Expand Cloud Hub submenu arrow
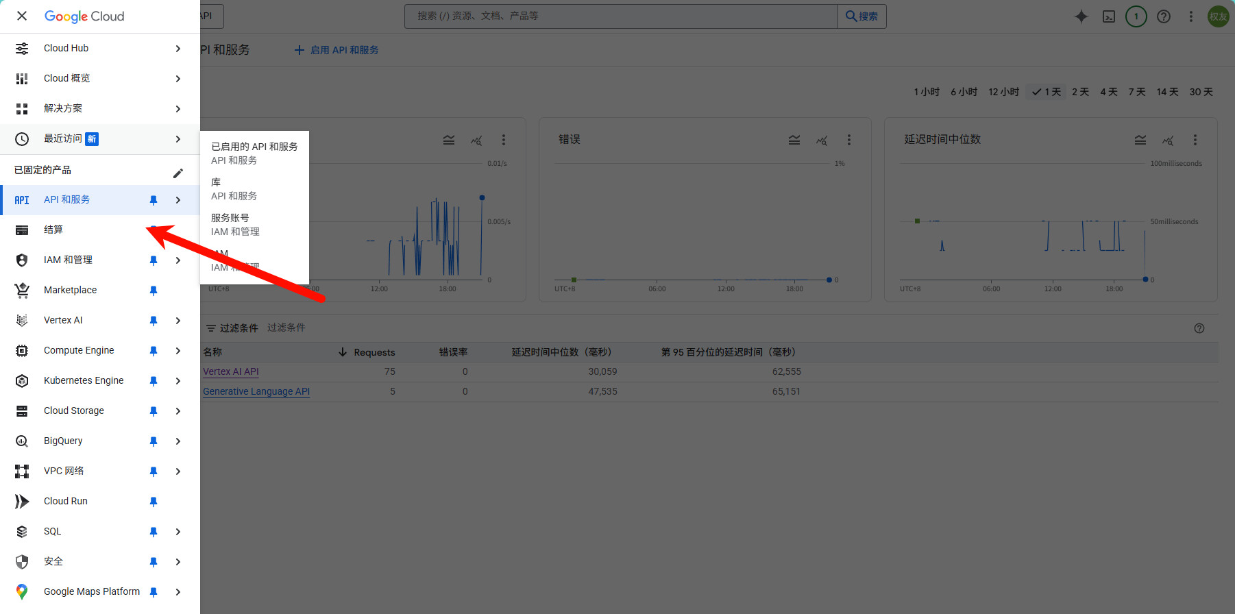 (x=178, y=49)
